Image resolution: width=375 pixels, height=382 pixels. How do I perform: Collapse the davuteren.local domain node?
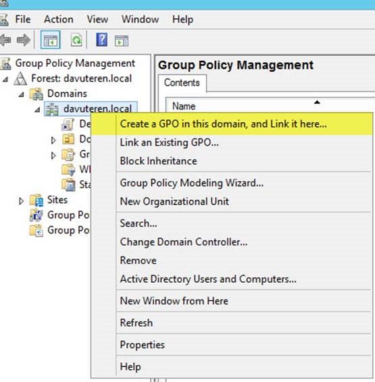coord(37,109)
